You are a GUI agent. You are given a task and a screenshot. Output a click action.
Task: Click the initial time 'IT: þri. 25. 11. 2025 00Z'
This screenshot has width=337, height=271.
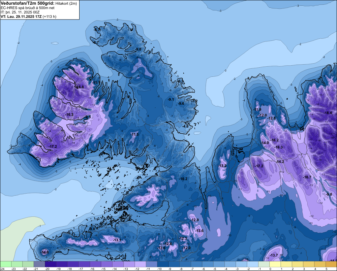[20, 12]
